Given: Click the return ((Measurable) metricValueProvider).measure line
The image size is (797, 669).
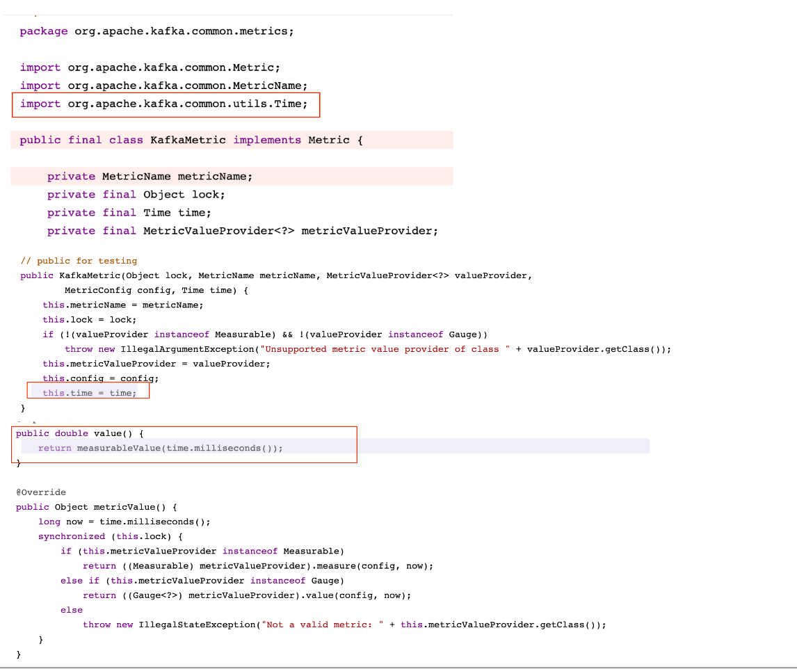Looking at the screenshot, I should tap(258, 566).
